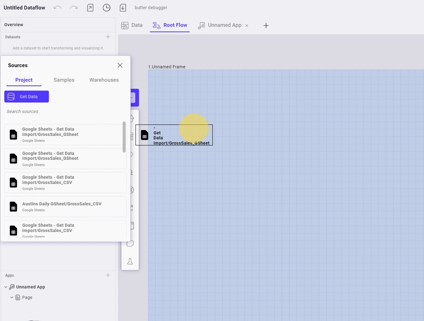The height and width of the screenshot is (321, 424).
Task: Add a new app with plus icon
Action: point(108,275)
